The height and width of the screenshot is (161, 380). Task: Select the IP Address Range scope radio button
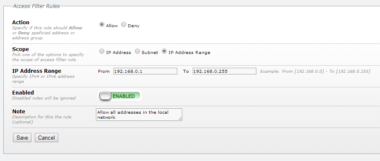click(x=164, y=51)
